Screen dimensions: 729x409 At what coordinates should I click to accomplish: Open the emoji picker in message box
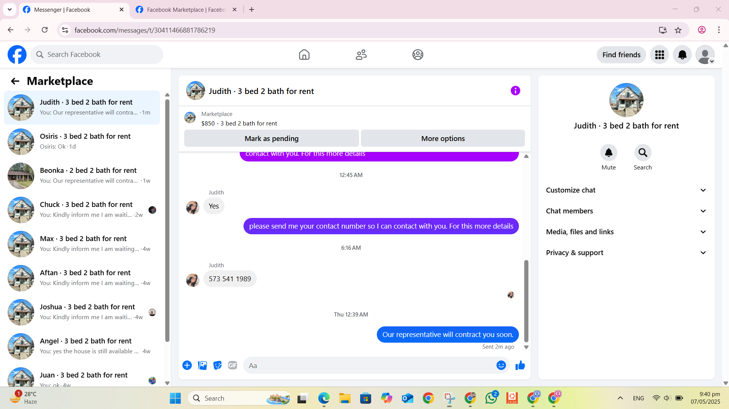[x=501, y=365]
